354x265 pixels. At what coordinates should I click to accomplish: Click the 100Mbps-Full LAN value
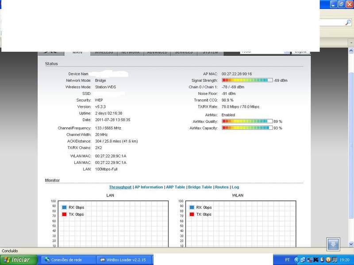[106, 169]
